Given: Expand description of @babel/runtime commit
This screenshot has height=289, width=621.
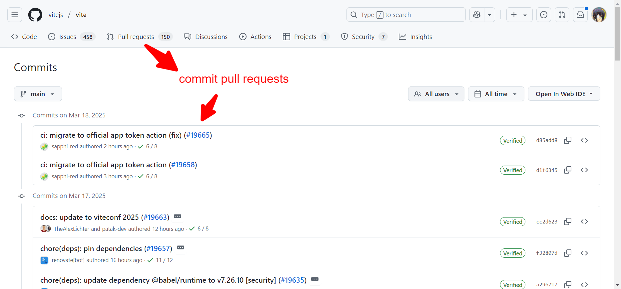Looking at the screenshot, I should point(315,279).
